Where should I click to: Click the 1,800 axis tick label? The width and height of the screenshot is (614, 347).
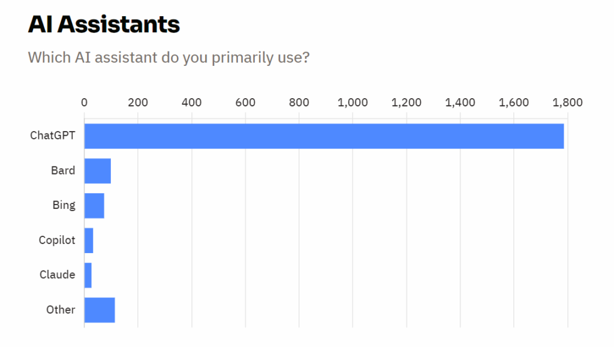pyautogui.click(x=568, y=102)
